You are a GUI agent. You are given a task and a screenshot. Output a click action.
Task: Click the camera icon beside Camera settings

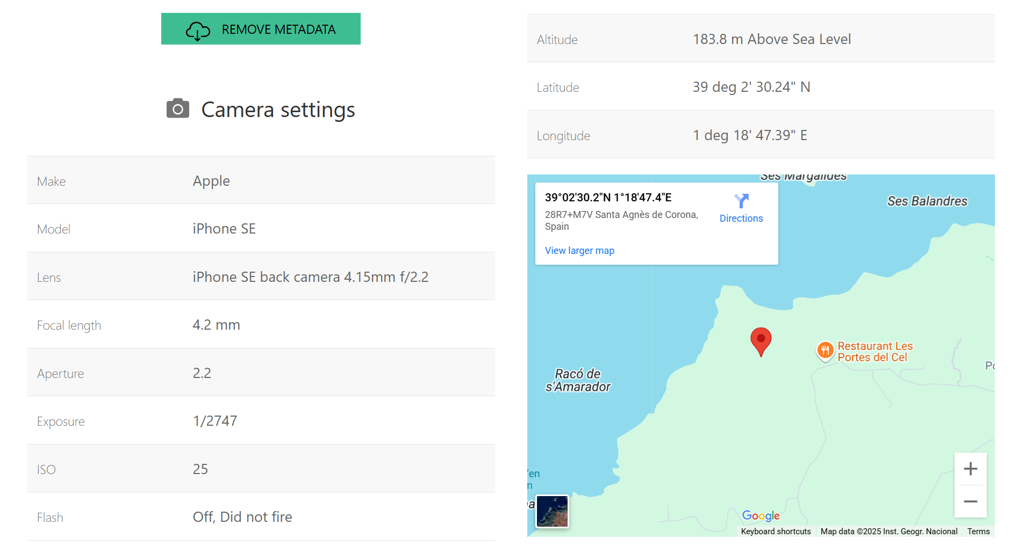[178, 108]
